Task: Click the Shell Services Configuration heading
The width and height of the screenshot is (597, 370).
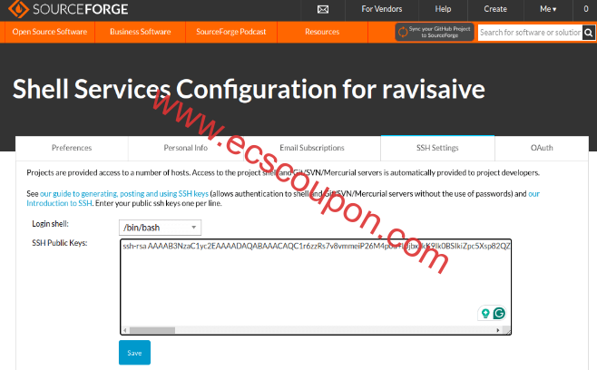Action: (249, 90)
